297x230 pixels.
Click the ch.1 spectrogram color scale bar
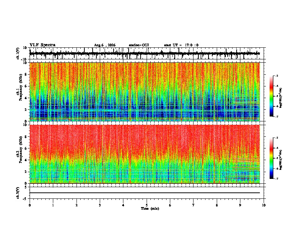[x=271, y=96]
